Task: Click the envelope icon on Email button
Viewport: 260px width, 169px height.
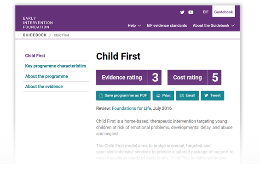Action: [182, 96]
